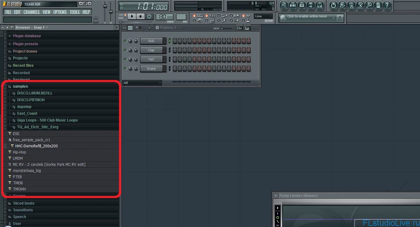420x227 pixels.
Task: Click the save new version icon
Action: point(342,5)
